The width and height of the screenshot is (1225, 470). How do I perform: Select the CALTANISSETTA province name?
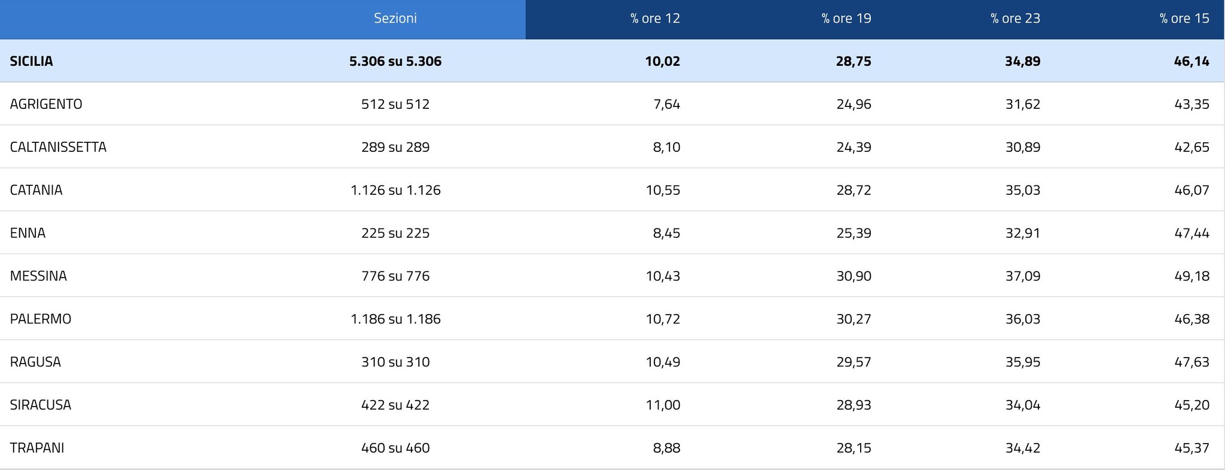click(58, 147)
